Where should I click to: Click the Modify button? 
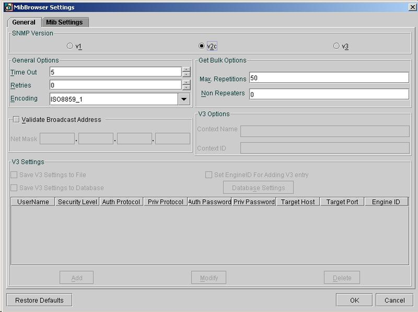pos(209,277)
